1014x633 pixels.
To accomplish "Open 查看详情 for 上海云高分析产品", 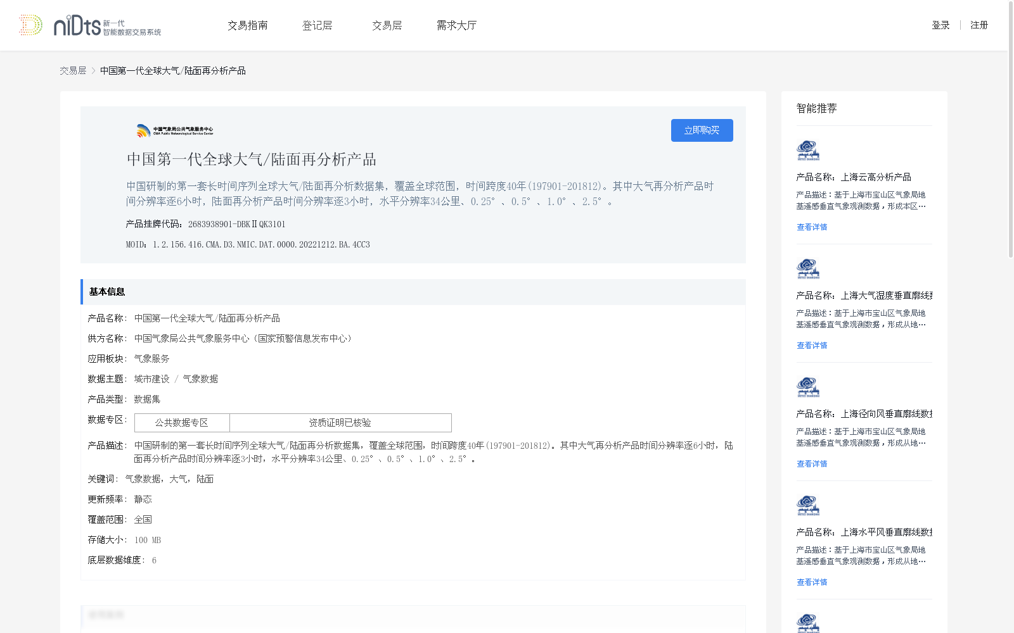I will point(812,227).
